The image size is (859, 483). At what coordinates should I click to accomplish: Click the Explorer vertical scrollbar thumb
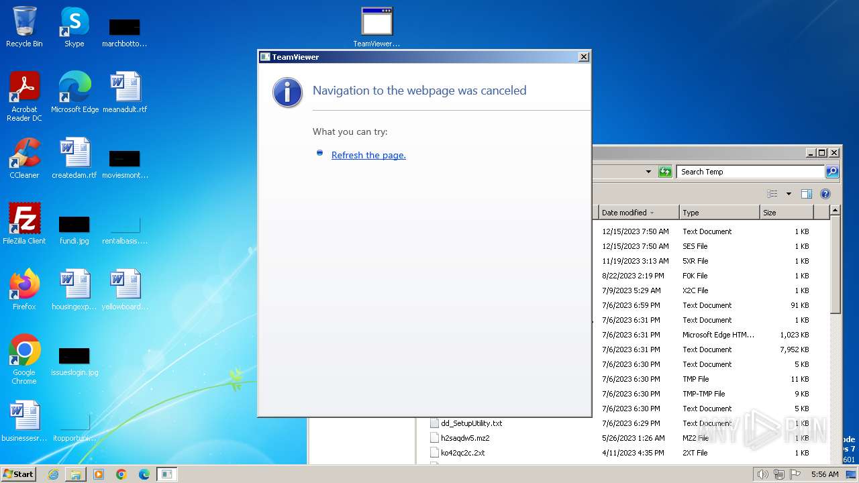(x=835, y=264)
